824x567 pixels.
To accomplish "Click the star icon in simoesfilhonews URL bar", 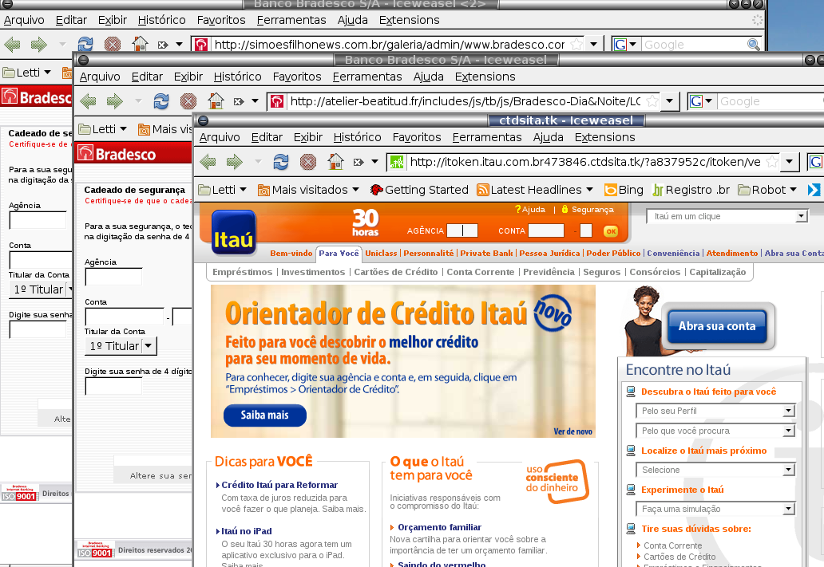I will [576, 44].
